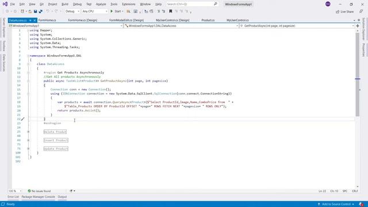Start debugging with the green Start arrow
This screenshot has width=368, height=207.
(112, 11)
